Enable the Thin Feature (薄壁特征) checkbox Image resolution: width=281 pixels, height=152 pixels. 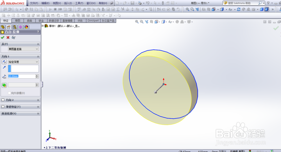(3, 107)
